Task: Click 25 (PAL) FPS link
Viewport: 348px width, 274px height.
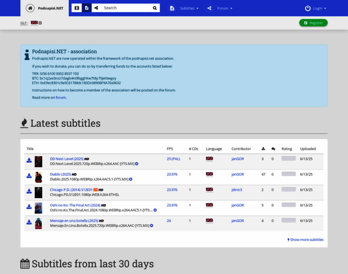Action: pyautogui.click(x=174, y=159)
